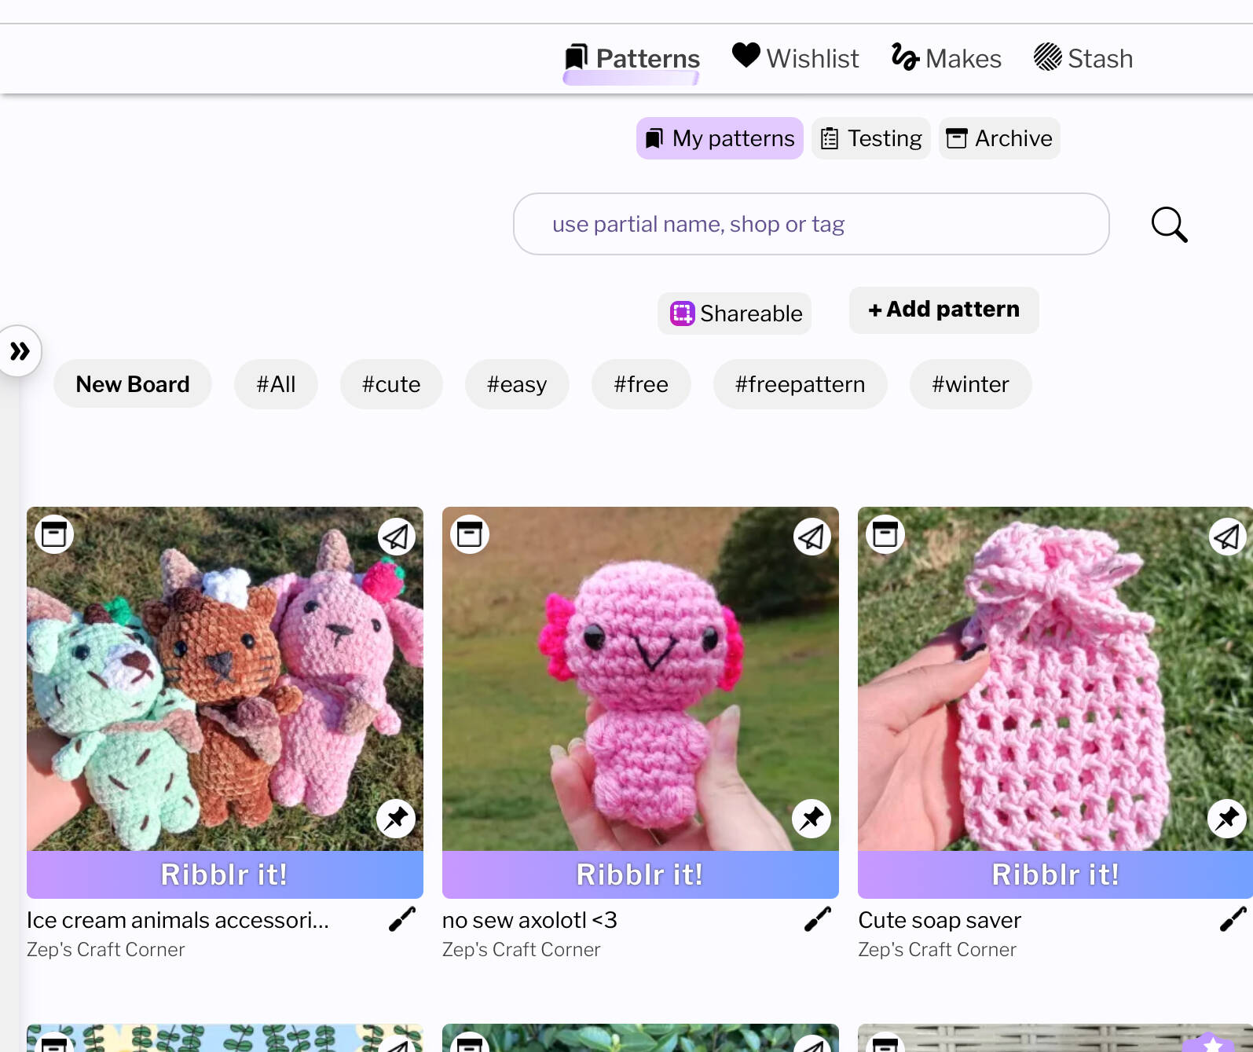Share the Ice cream animals pattern
The image size is (1253, 1052).
pyautogui.click(x=396, y=537)
